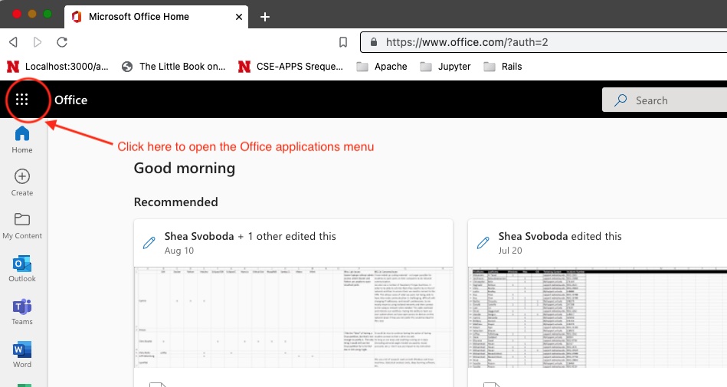Screen dimensions: 727x387
Task: Open Word from the sidebar
Action: [x=22, y=354]
